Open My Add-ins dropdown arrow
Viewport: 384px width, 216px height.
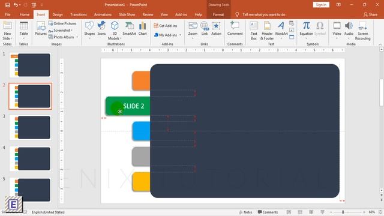[x=181, y=35]
